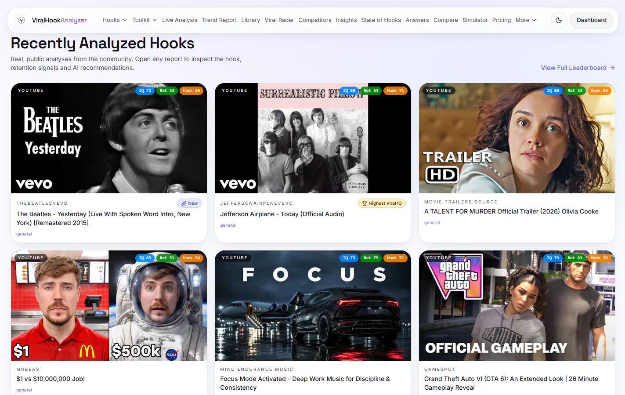This screenshot has height=395, width=625.
Task: Click the trophy Highest Viral IQ badge
Action: coord(382,203)
